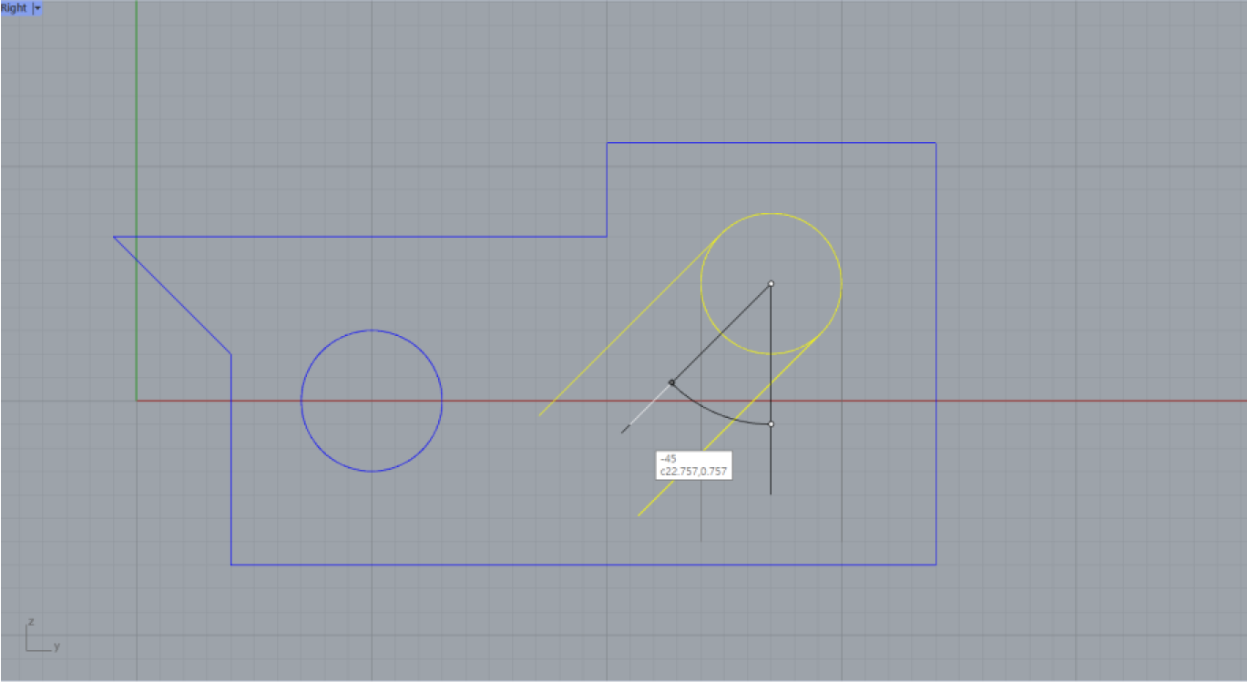Click the c22.757,0.757 coordinate readout
This screenshot has height=682, width=1247.
[x=693, y=471]
